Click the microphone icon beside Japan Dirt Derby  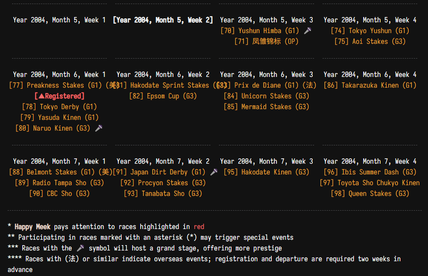[214, 172]
